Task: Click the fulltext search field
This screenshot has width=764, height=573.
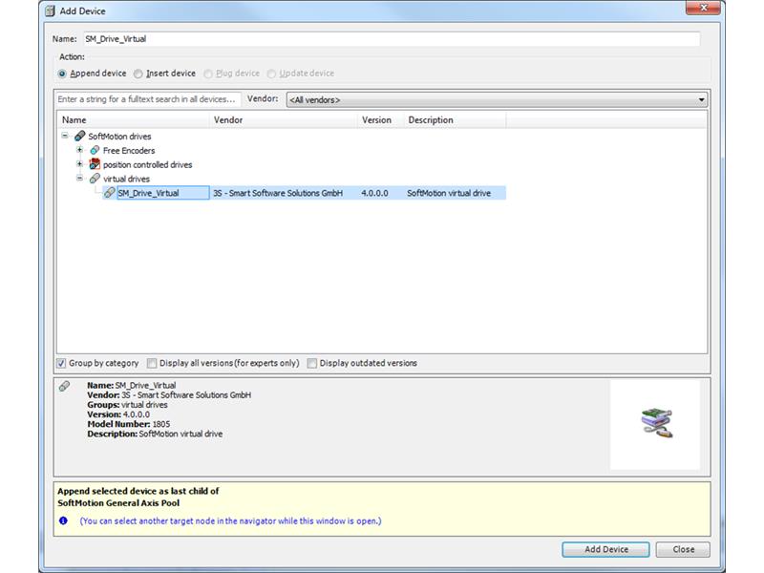Action: 148,99
